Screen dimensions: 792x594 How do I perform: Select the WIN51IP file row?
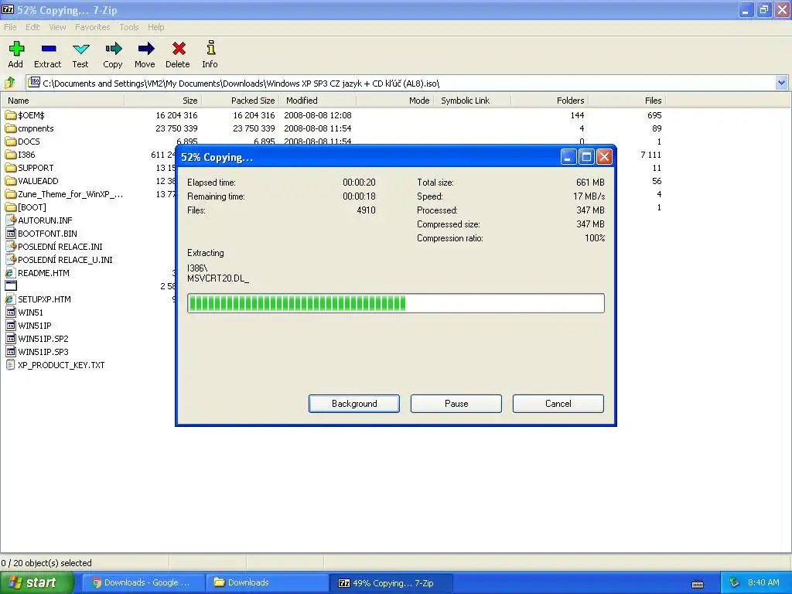point(34,326)
